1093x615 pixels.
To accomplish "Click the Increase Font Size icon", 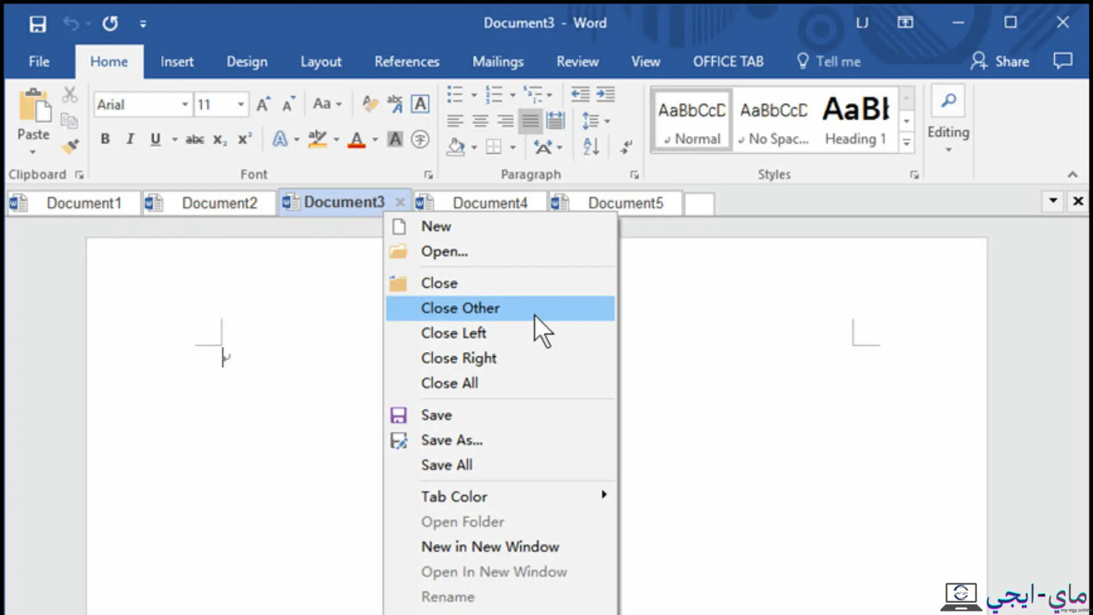I will pos(263,104).
